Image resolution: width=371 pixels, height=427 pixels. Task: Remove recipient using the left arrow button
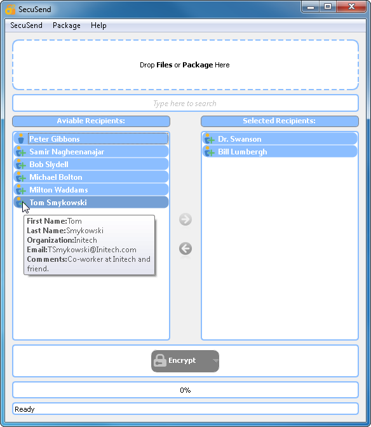[x=185, y=248]
